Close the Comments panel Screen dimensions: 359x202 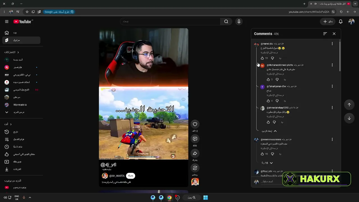pyautogui.click(x=334, y=34)
